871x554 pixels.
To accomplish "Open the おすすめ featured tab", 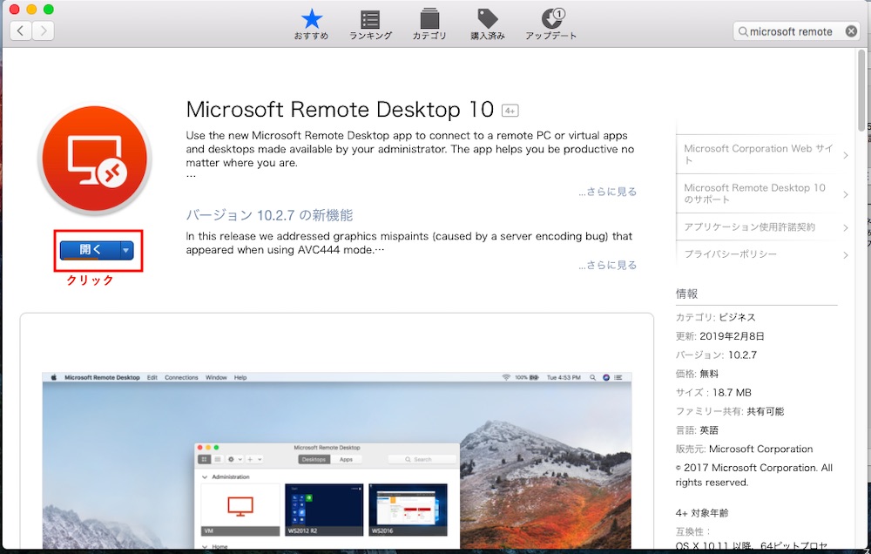I will 311,24.
